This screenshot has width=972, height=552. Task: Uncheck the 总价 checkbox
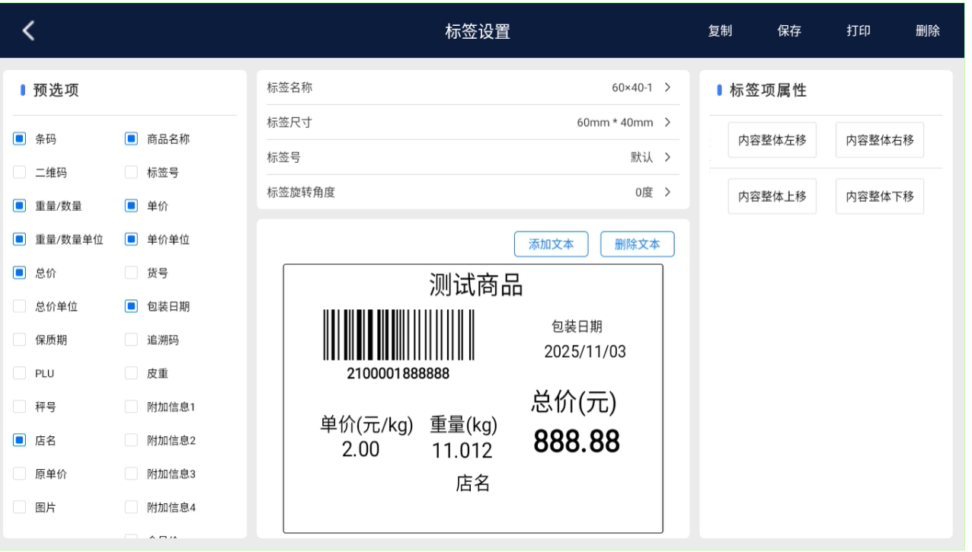click(x=20, y=273)
